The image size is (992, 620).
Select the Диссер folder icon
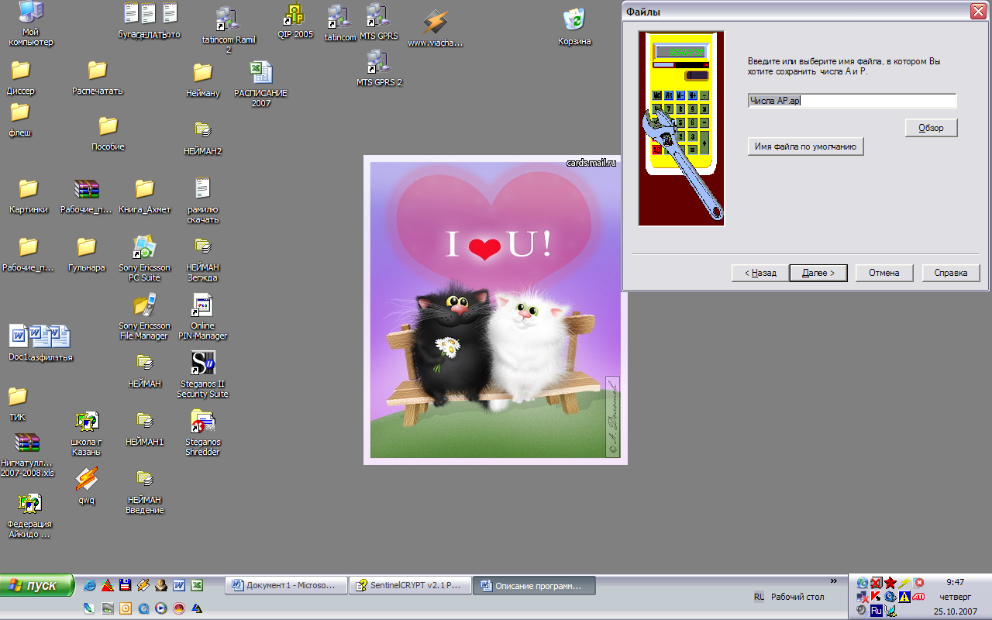[x=20, y=77]
